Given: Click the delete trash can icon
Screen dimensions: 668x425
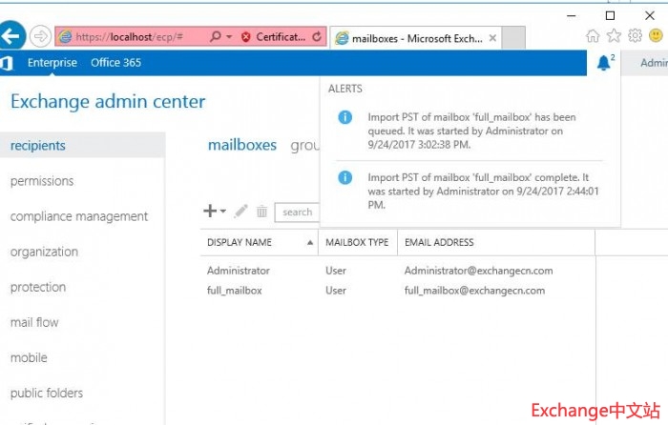Looking at the screenshot, I should point(261,212).
